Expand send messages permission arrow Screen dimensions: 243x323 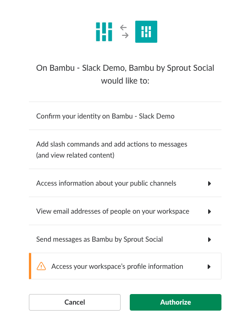tap(209, 239)
